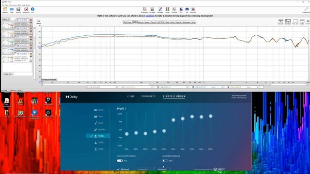Click the horizontal scrollbar under REW graph

click(174, 85)
